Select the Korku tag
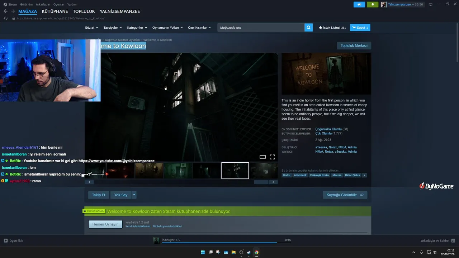Screen dimensions: 459x258 pos(287,175)
